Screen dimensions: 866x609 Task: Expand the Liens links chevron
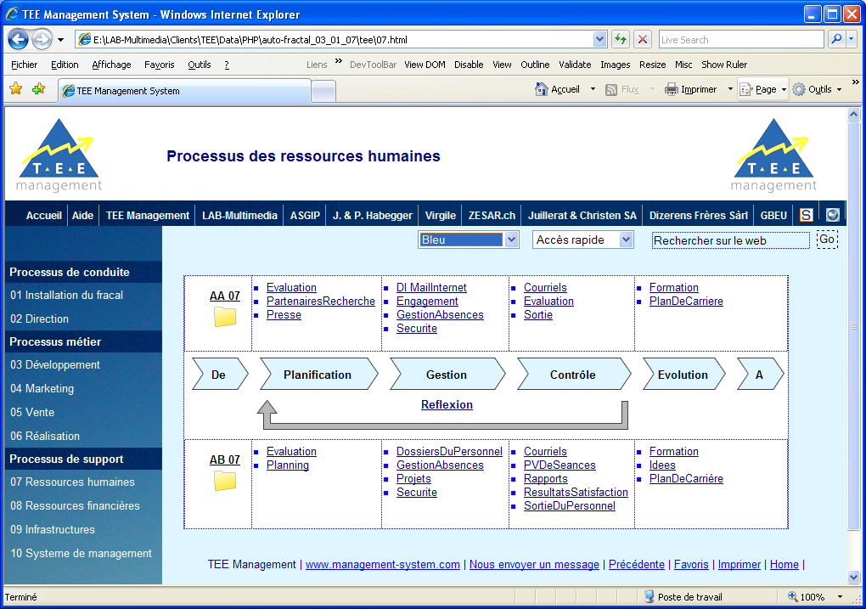(339, 61)
